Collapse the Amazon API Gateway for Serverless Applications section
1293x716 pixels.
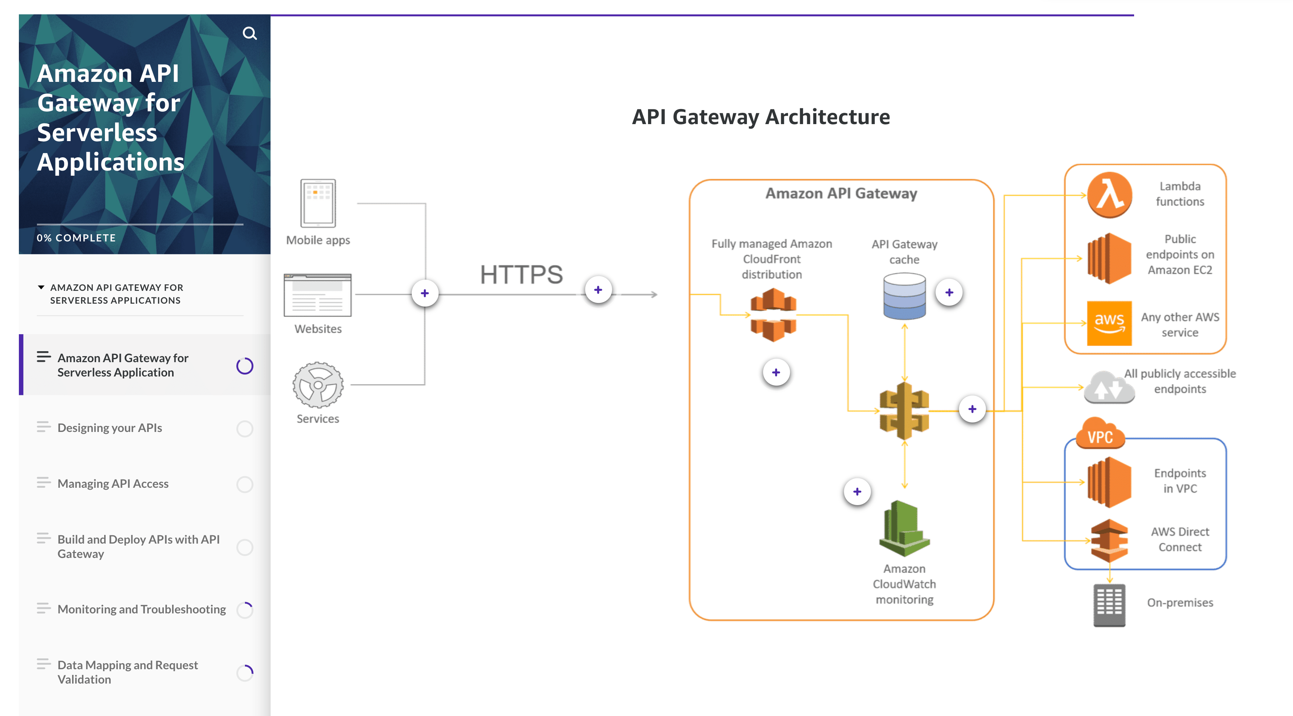coord(41,287)
